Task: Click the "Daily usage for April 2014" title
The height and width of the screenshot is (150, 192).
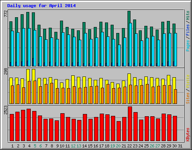Action: click(41, 6)
